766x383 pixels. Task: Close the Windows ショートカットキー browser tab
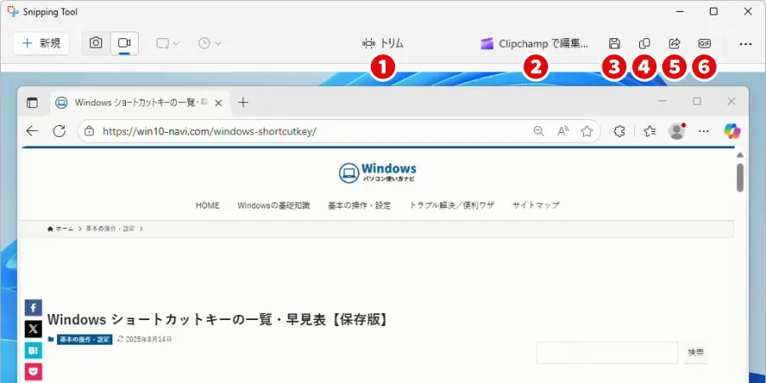tap(219, 103)
